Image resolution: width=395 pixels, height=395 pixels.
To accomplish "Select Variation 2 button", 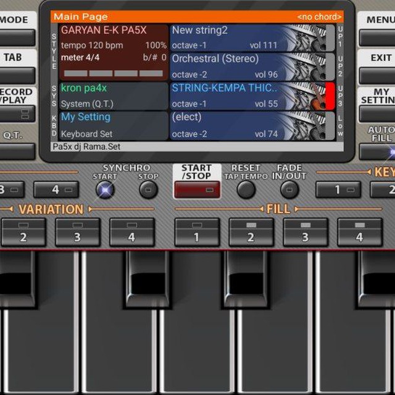I will point(23,232).
